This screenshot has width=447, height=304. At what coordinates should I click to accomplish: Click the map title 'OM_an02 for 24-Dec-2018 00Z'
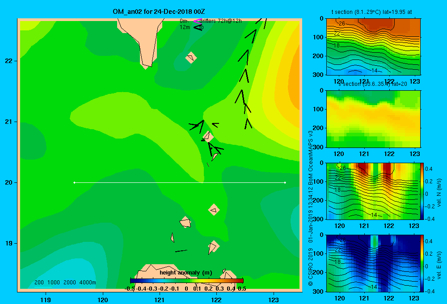click(x=159, y=12)
